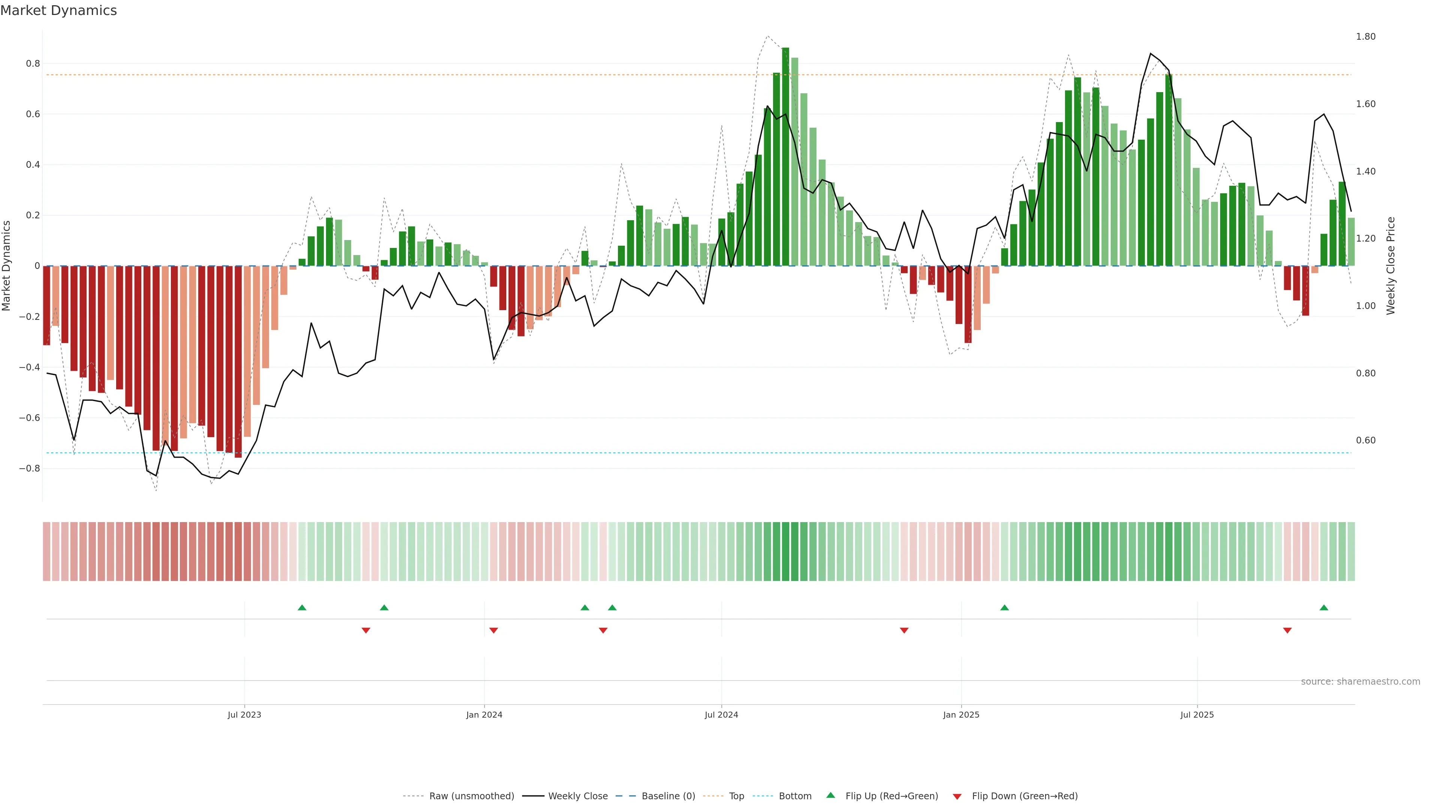Screen dimensions: 1439x809
Task: Click the Market Dynamics chart title
Action: [59, 10]
